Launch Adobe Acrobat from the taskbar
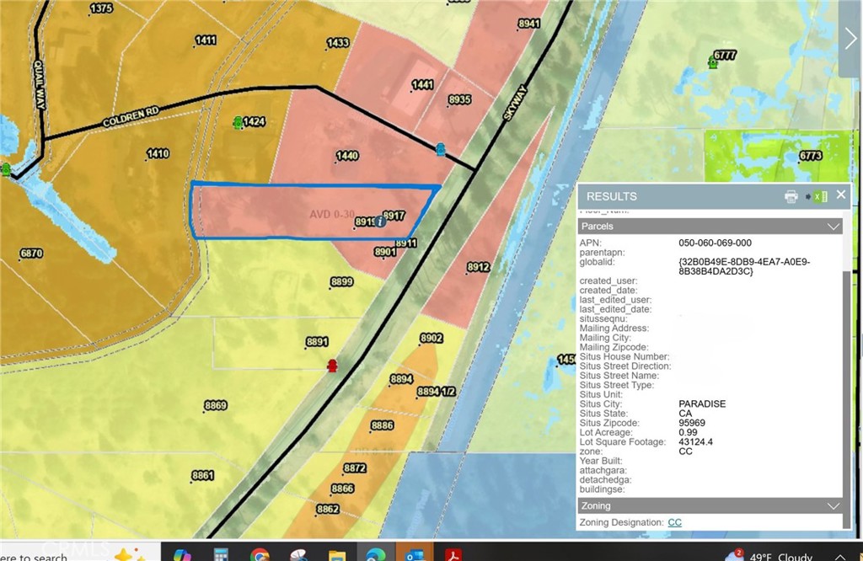 tap(452, 555)
